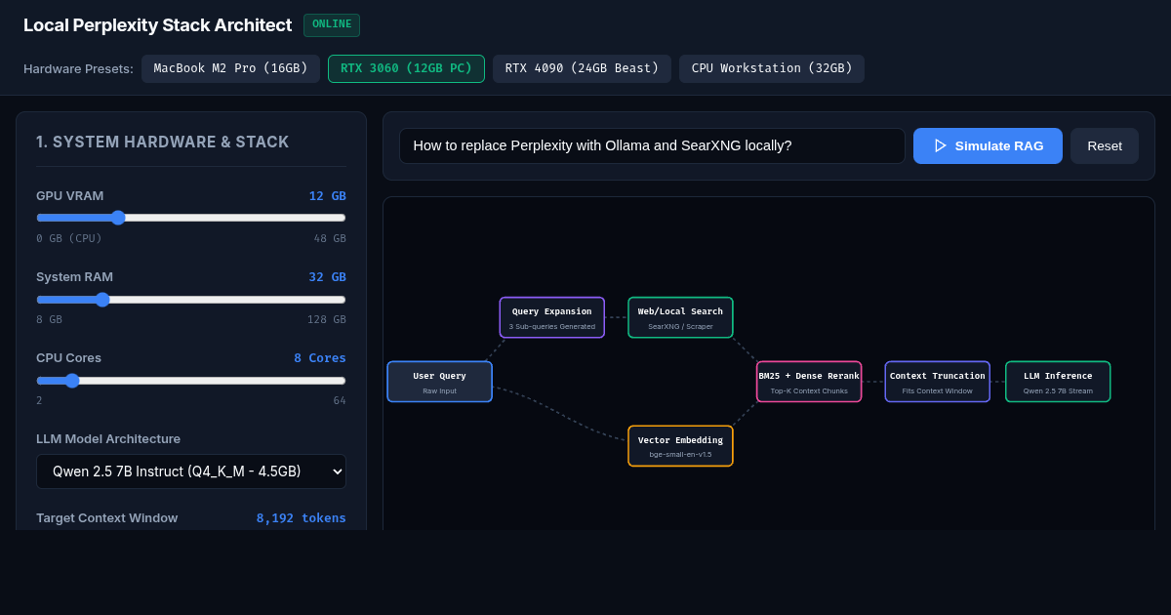Adjust the GPU VRAM slider
The image size is (1171, 615).
(191, 218)
